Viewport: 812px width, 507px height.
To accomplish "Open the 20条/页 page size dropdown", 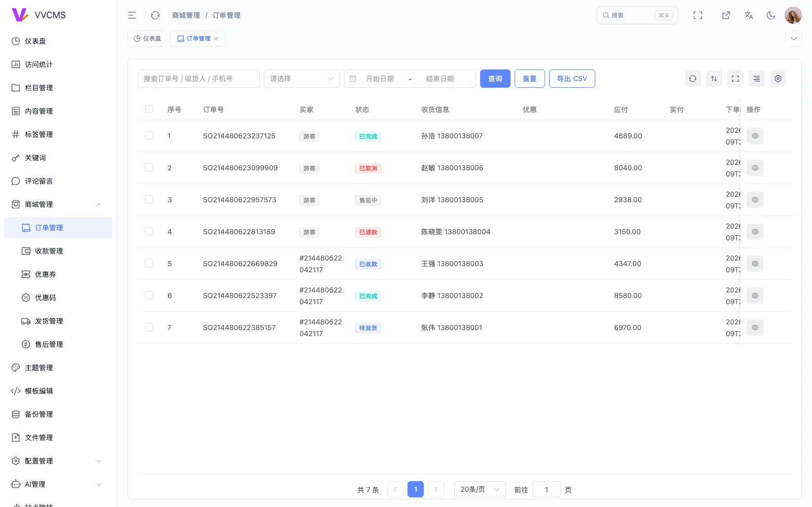I will [x=480, y=489].
